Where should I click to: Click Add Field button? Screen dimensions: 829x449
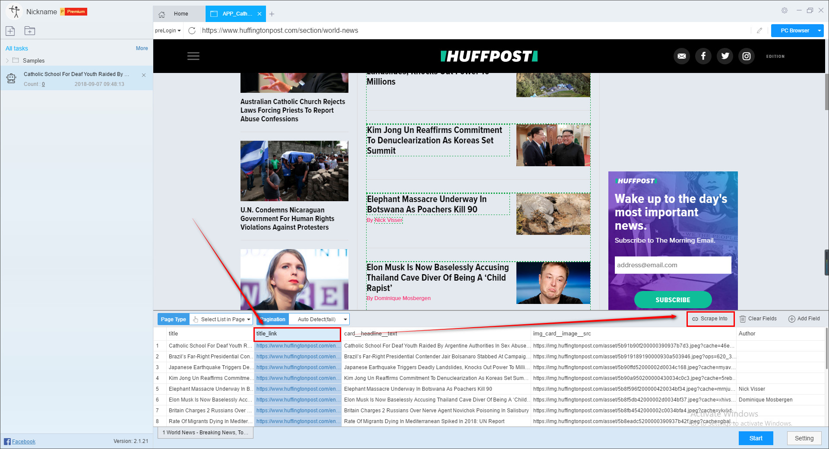coord(804,319)
